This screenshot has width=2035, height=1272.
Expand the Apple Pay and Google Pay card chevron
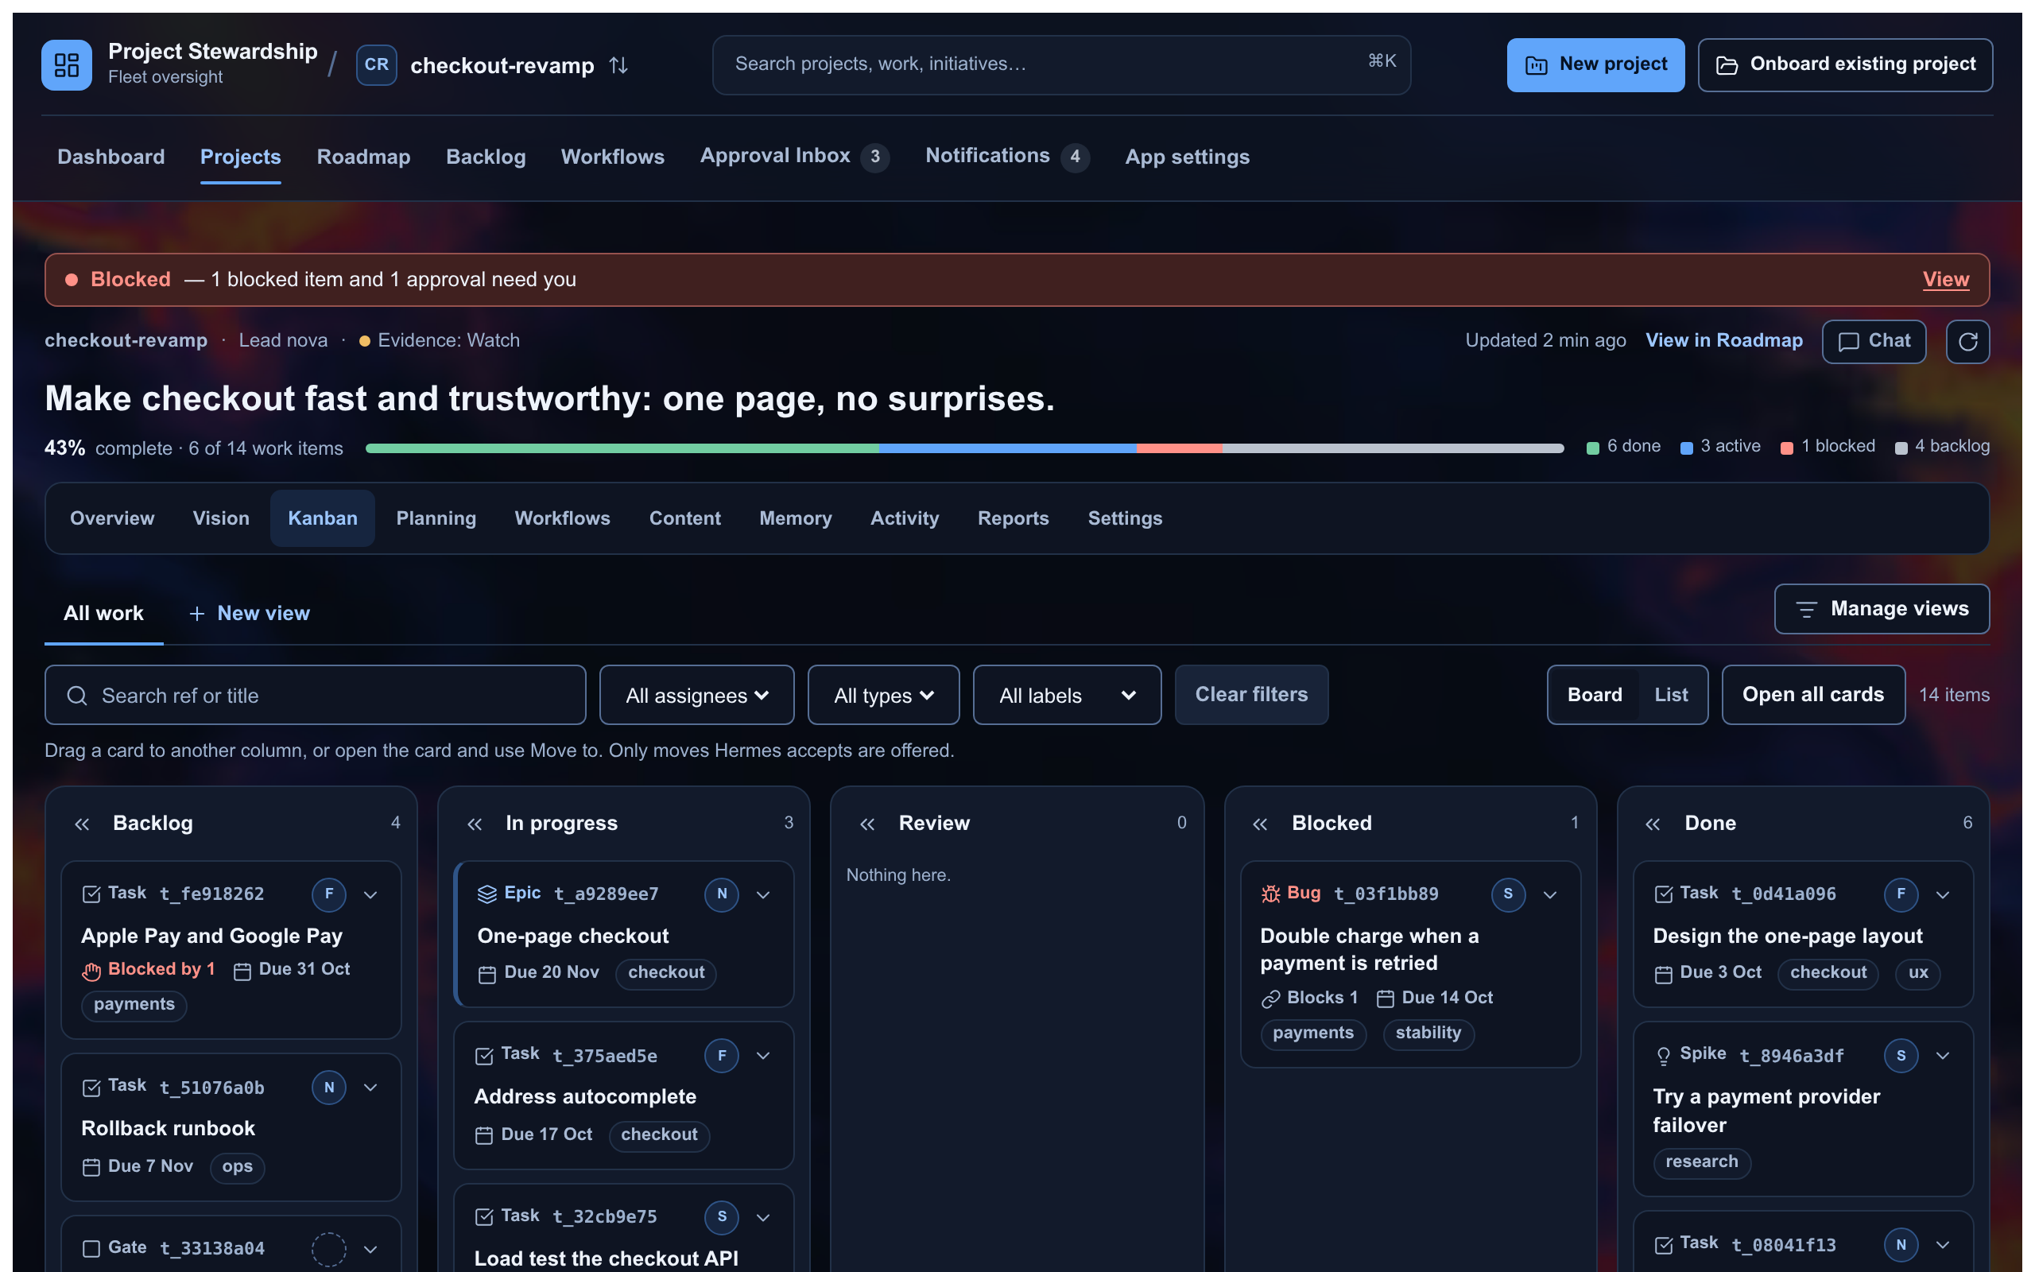(x=370, y=894)
